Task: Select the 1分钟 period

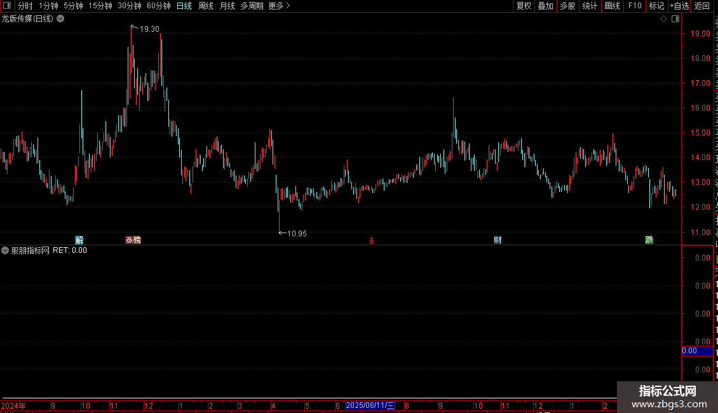Action: pos(48,6)
